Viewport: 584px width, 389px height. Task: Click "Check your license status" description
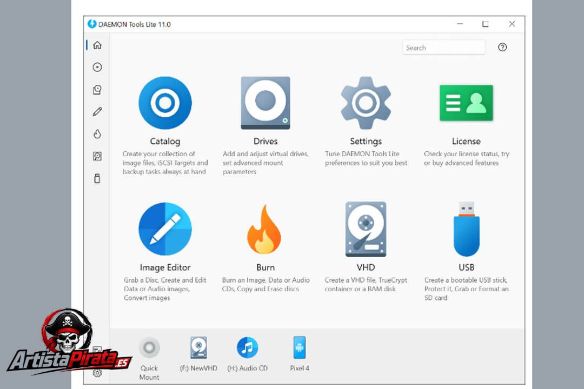[x=466, y=158]
